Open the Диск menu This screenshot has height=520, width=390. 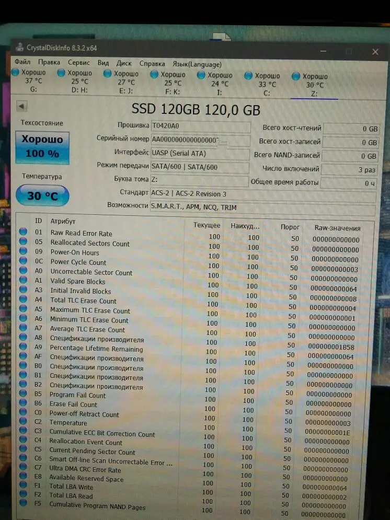[x=124, y=63]
